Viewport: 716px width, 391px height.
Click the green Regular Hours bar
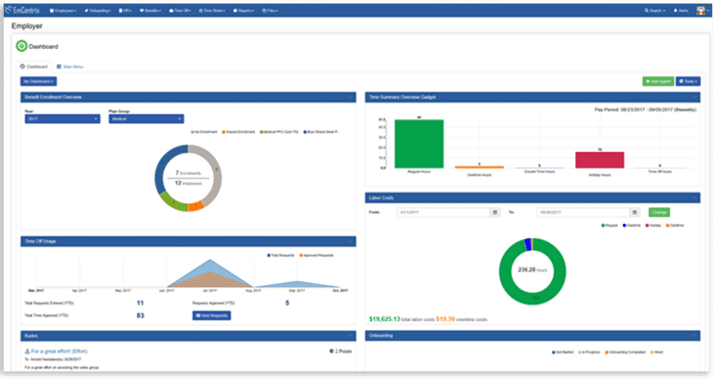418,144
